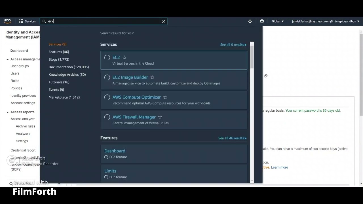The height and width of the screenshot is (204, 363).
Task: Click the AWS Compute Optimizer service icon
Action: click(x=107, y=97)
